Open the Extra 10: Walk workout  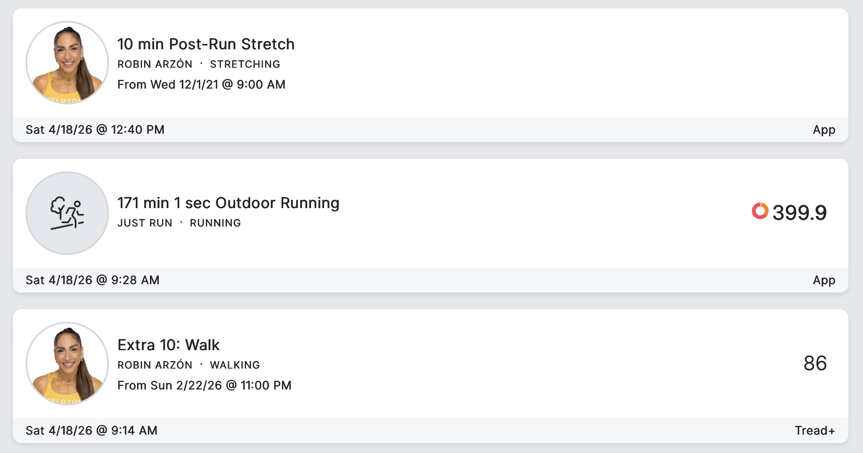pos(168,345)
